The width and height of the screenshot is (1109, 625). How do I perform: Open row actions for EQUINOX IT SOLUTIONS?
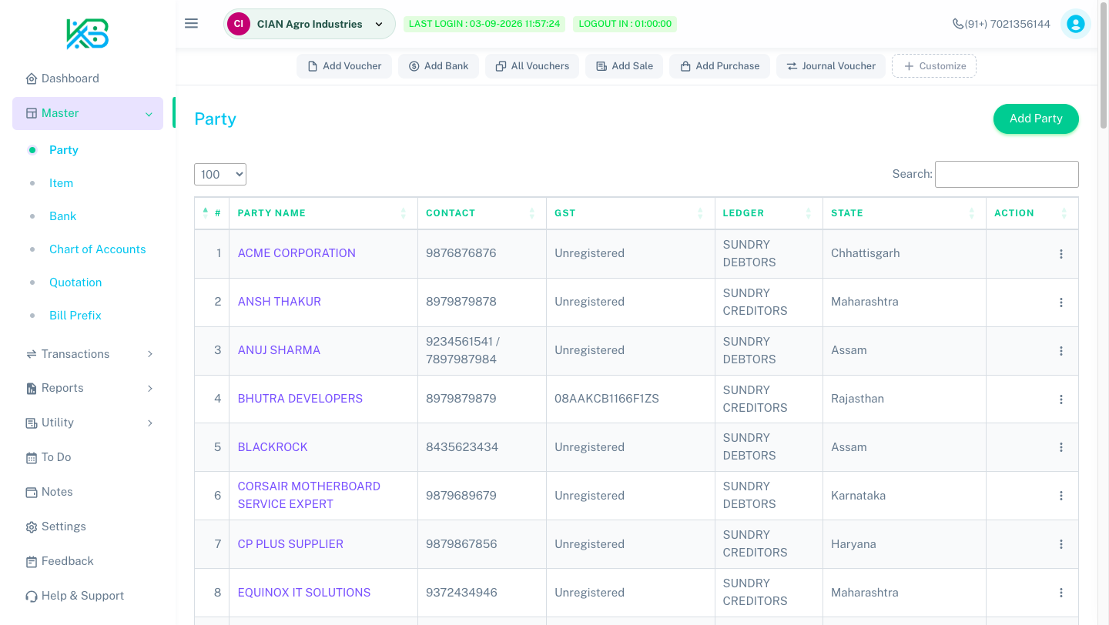pyautogui.click(x=1061, y=593)
